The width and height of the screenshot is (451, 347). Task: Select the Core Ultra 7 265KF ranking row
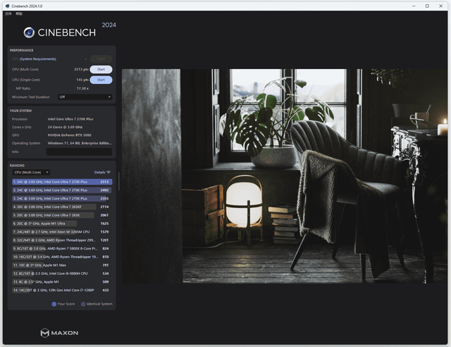tap(62, 207)
